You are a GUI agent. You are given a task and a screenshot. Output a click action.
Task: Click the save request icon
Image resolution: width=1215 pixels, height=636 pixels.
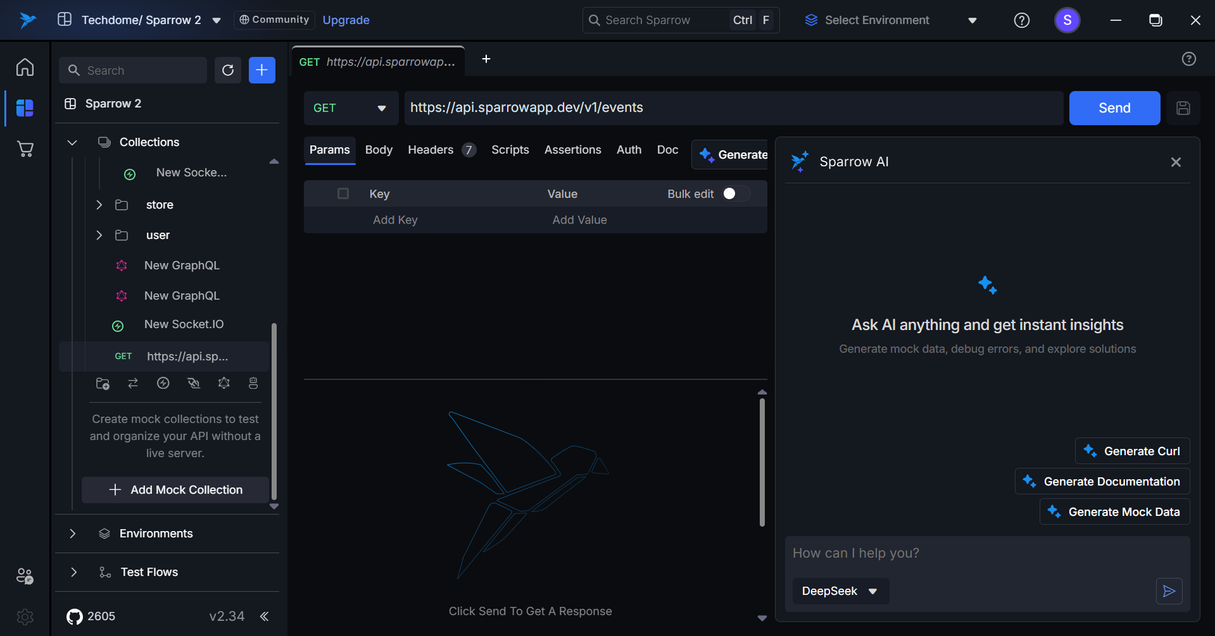pos(1183,108)
